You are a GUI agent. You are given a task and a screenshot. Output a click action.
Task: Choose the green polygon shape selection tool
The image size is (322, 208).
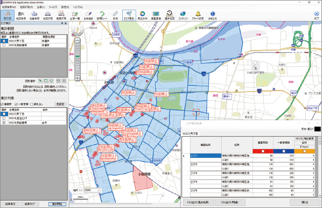click(x=51, y=81)
